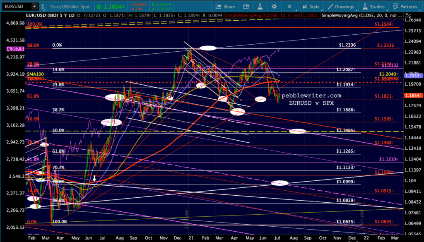Screen dimensions: 424x242
Task: Click the orange 1.1854 current price tag
Action: (x=414, y=96)
